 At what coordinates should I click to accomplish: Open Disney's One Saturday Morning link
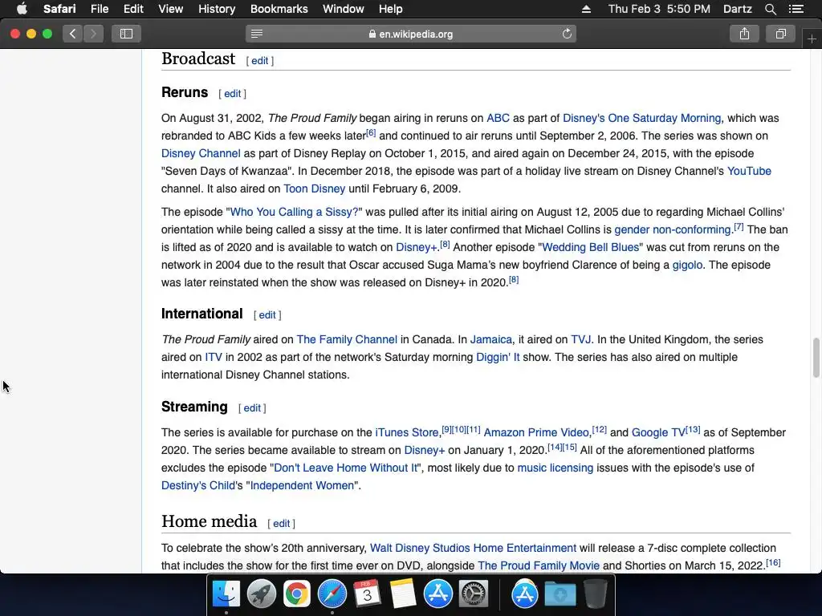click(641, 119)
